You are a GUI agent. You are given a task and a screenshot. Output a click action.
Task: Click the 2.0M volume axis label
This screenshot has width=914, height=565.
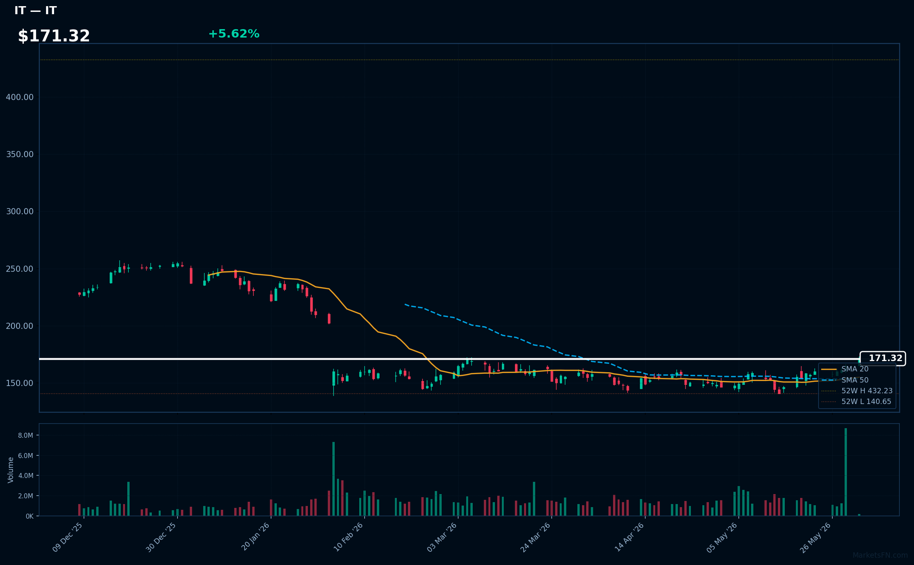pyautogui.click(x=26, y=496)
